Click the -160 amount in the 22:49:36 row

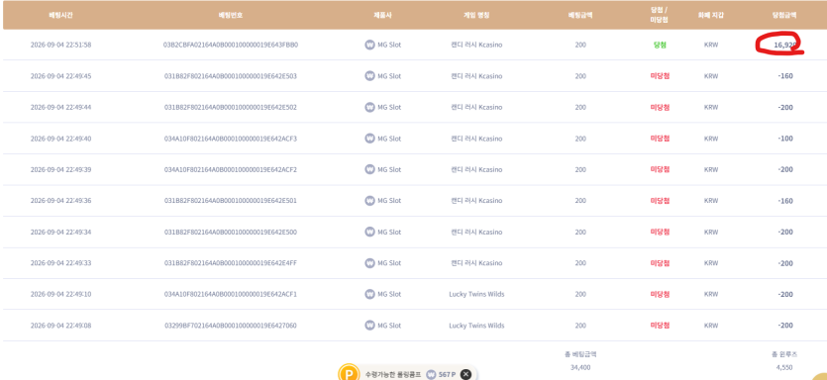[784, 201]
